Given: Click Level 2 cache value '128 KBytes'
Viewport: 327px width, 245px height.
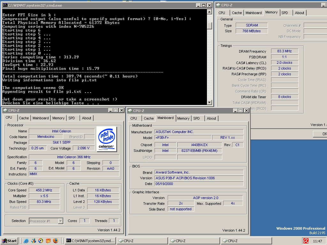Looking at the screenshot, I should tap(103, 202).
